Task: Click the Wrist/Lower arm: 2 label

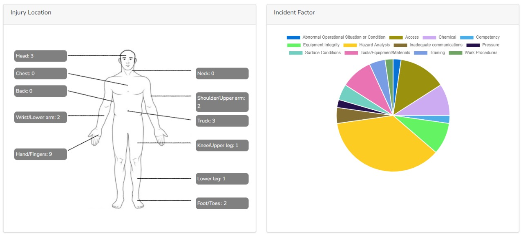Action: [40, 117]
